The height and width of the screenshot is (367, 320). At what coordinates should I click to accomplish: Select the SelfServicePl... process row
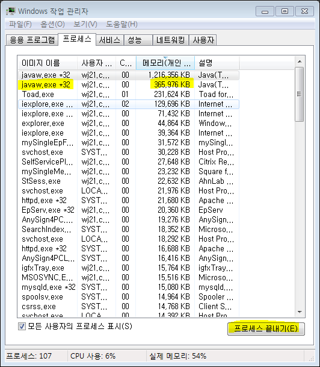coord(129,162)
